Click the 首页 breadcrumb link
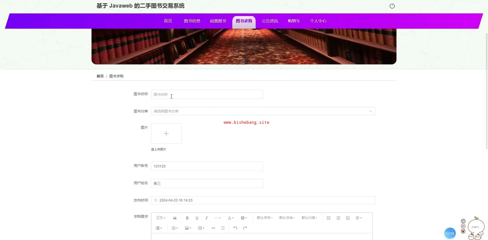488x240 pixels. 100,76
